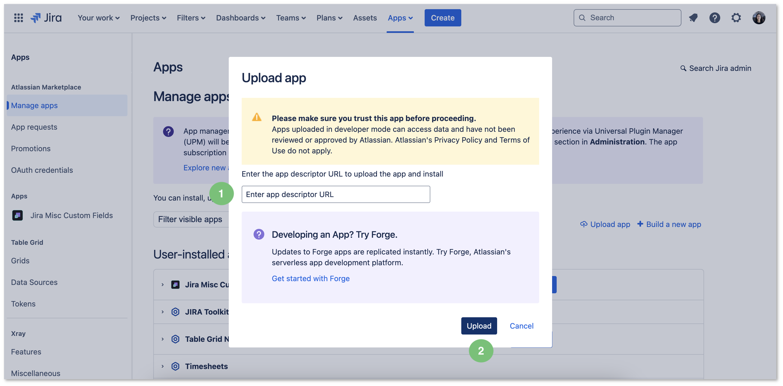
Task: Click Cancel in the Upload app dialog
Action: pos(521,326)
